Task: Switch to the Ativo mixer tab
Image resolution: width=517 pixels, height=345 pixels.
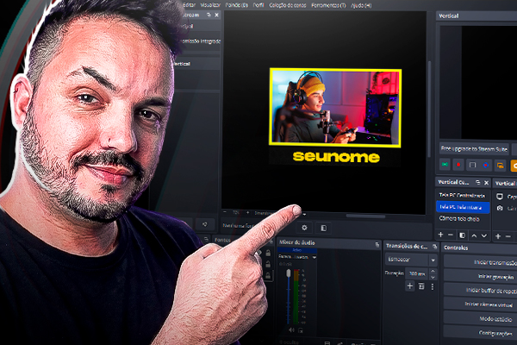Action: coord(297,250)
